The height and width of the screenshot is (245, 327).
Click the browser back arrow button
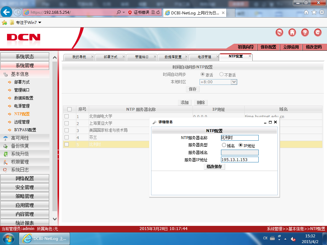point(6,12)
